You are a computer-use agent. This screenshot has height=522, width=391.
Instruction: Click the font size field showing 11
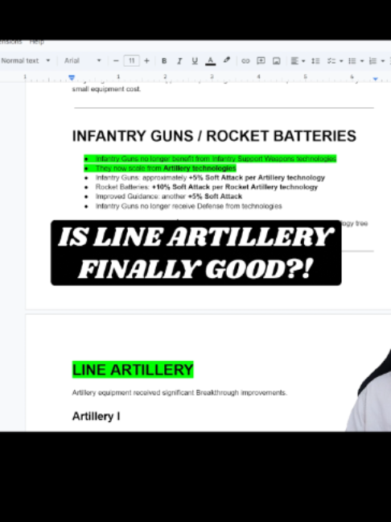click(131, 61)
